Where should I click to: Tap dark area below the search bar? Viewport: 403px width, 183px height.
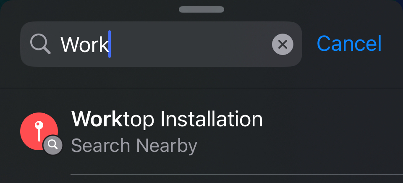[x=201, y=77]
